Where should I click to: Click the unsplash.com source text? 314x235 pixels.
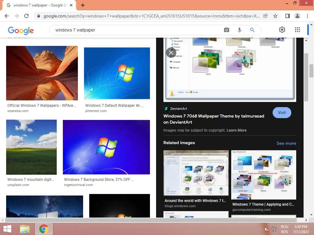18,185
